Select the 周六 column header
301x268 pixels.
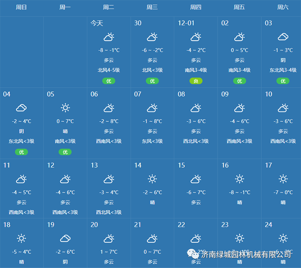point(283,7)
